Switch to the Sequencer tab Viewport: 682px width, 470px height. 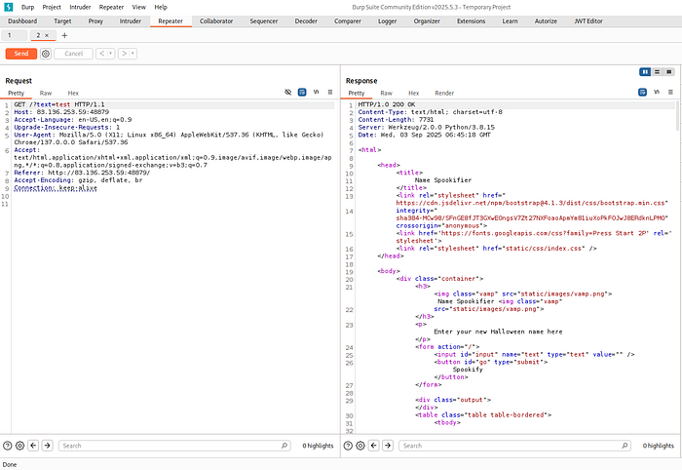[x=264, y=20]
